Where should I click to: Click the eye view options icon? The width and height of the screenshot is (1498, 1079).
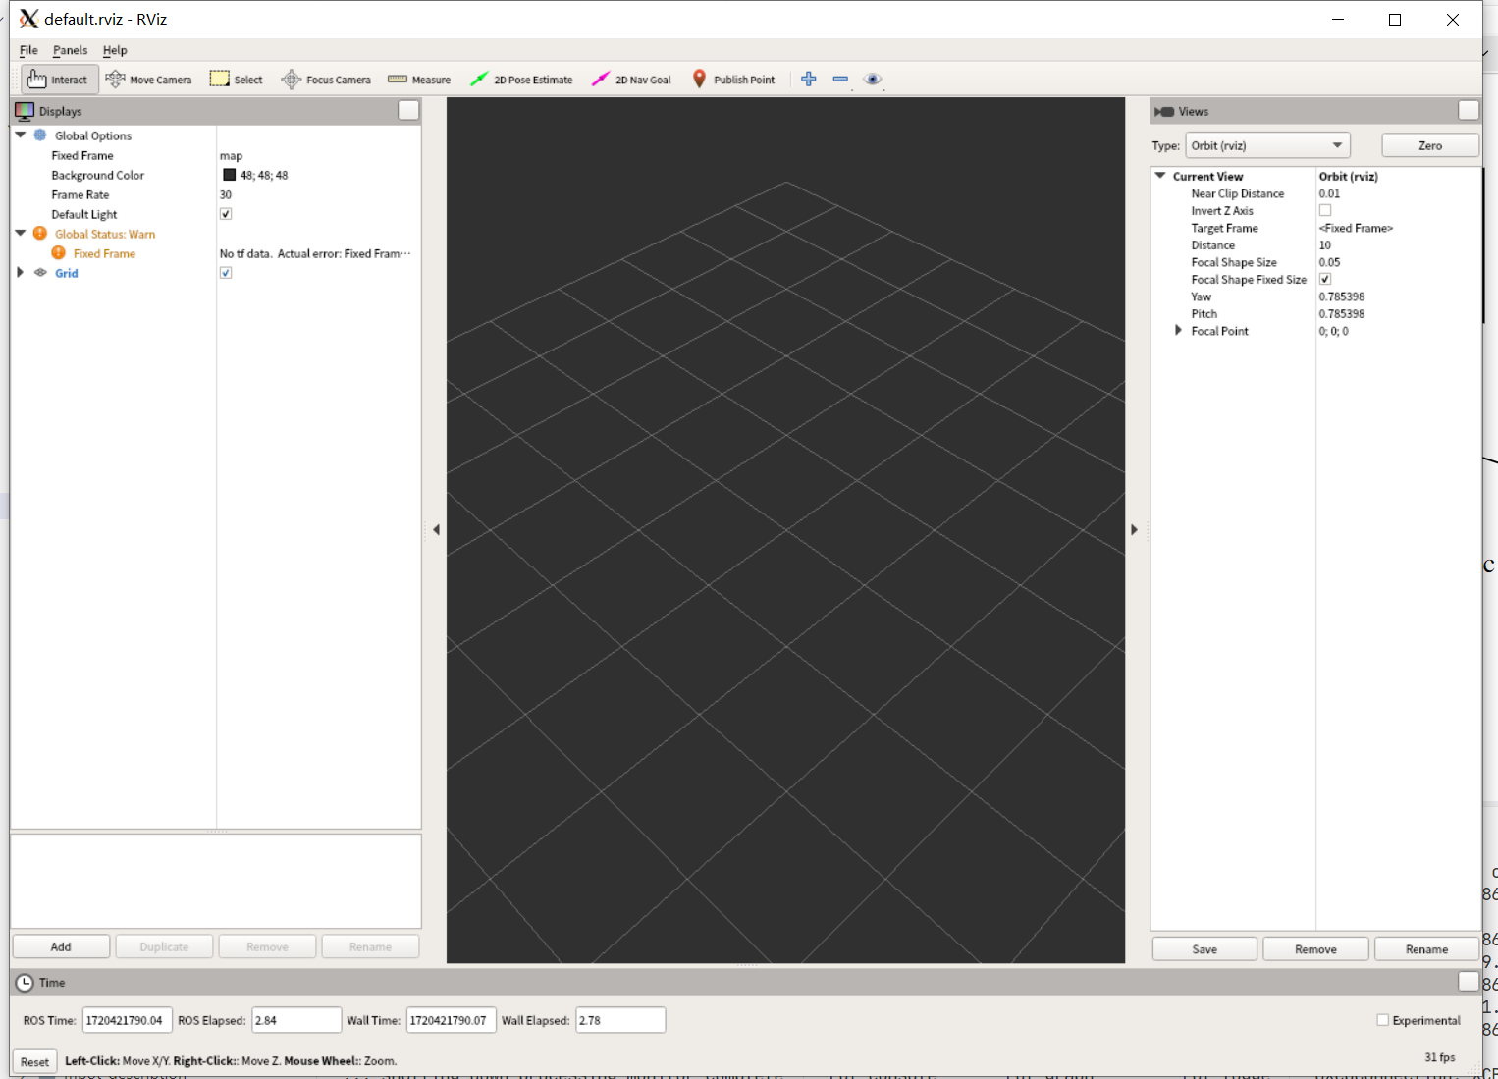coord(872,79)
